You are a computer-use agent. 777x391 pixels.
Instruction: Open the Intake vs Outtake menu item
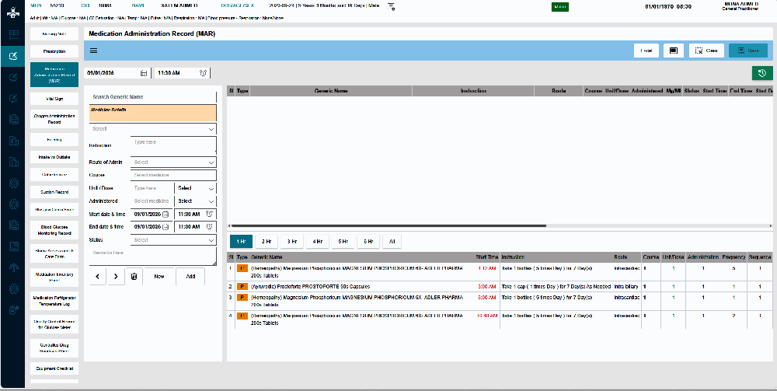click(x=54, y=157)
